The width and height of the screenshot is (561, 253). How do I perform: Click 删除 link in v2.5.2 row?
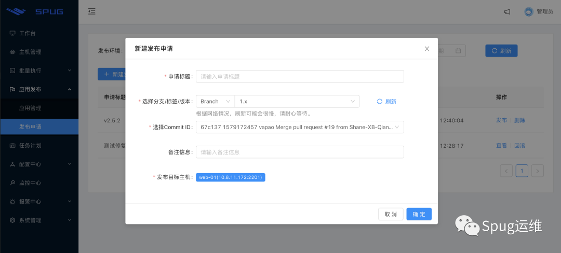click(x=519, y=120)
